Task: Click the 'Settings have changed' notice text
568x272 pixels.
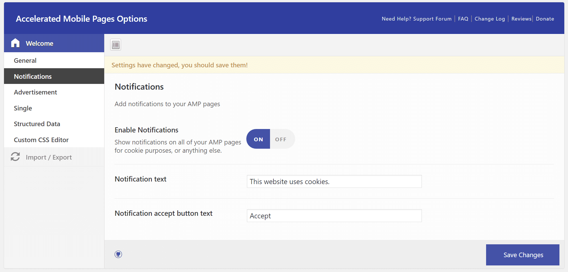Action: click(180, 65)
